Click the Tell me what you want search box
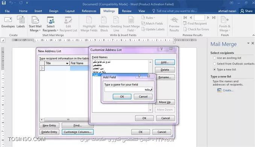The image size is (255, 147). pyautogui.click(x=175, y=11)
